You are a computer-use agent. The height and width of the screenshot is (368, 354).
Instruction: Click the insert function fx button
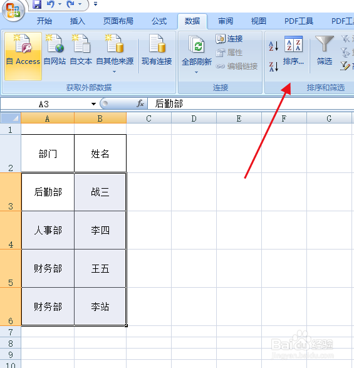coord(140,103)
